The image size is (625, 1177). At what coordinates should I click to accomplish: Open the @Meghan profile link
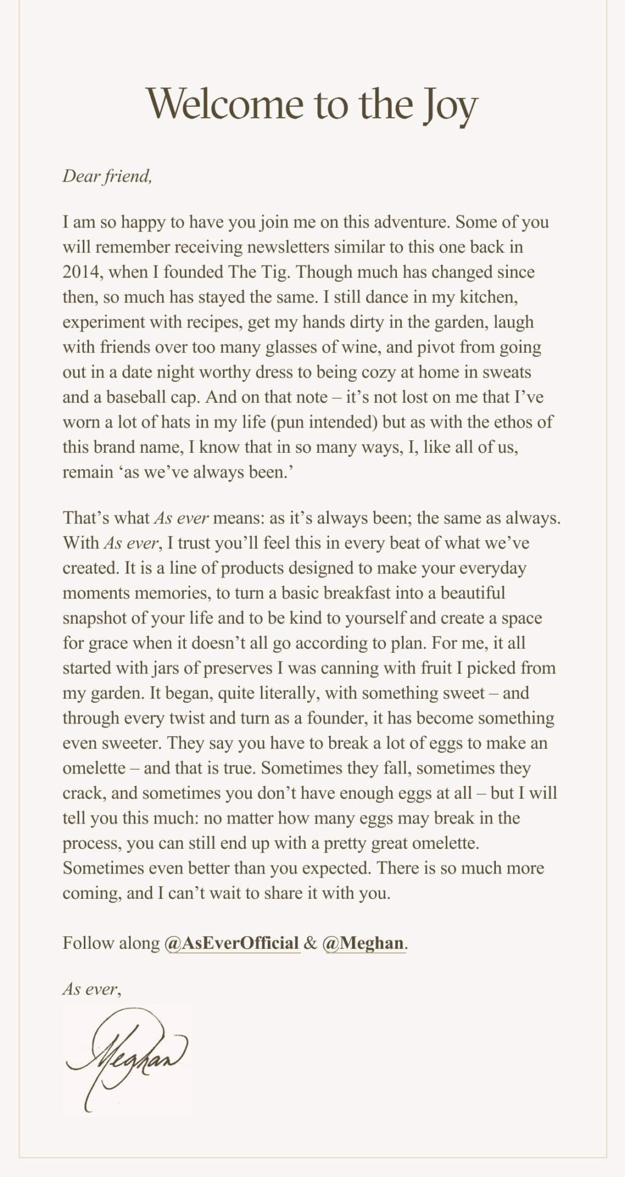pos(364,943)
